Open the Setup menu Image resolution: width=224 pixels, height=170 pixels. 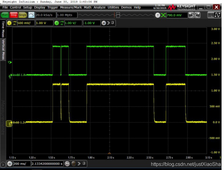point(27,8)
